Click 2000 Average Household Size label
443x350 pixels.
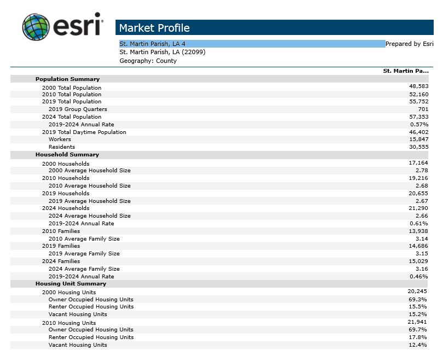coord(90,171)
